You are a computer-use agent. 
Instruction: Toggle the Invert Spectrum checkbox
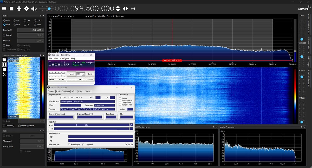click(19, 126)
